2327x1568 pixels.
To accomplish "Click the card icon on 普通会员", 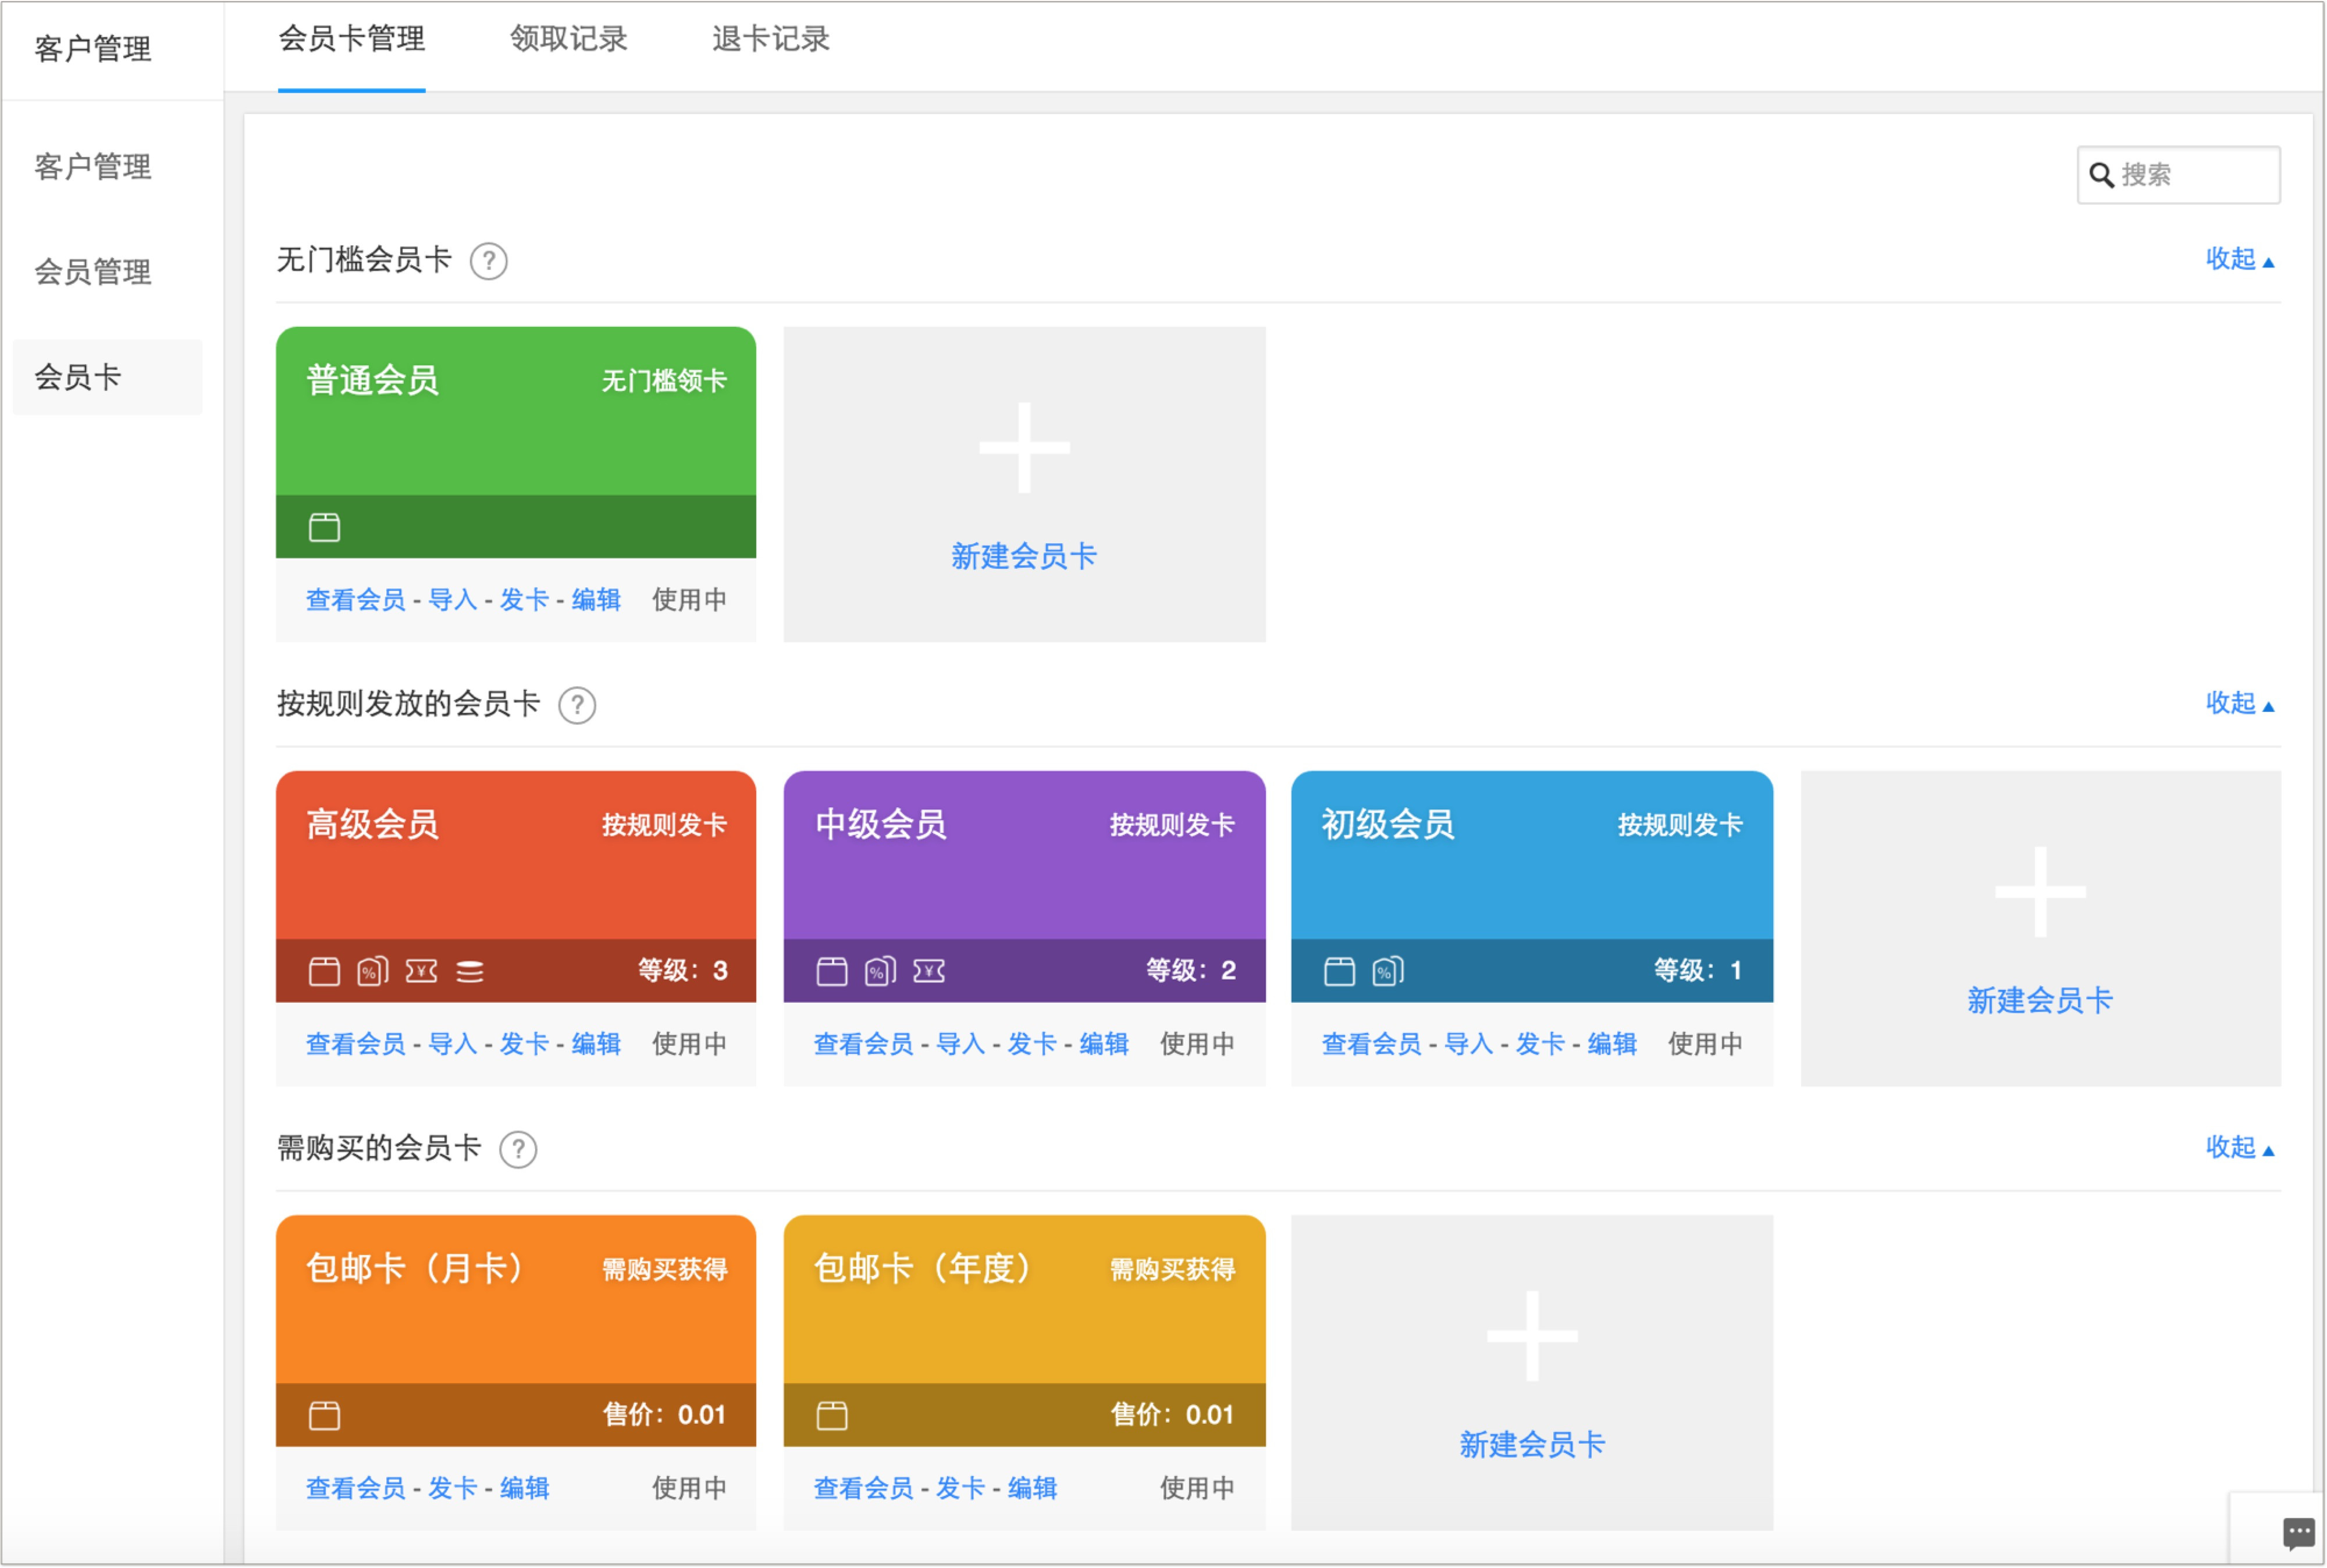I will pyautogui.click(x=324, y=527).
